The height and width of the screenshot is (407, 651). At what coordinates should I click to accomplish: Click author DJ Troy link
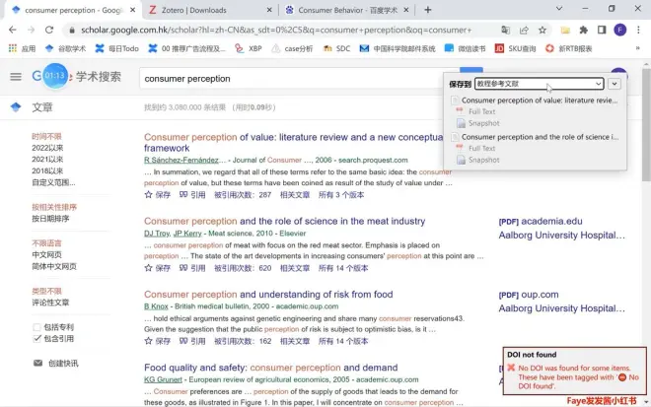tap(157, 234)
